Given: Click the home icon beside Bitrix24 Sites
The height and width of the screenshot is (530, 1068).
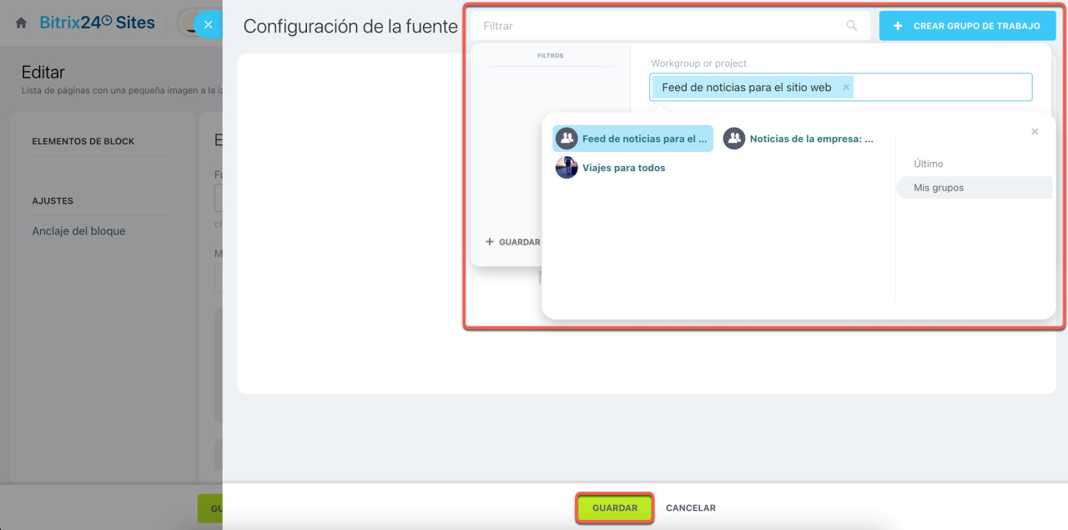Looking at the screenshot, I should (22, 23).
